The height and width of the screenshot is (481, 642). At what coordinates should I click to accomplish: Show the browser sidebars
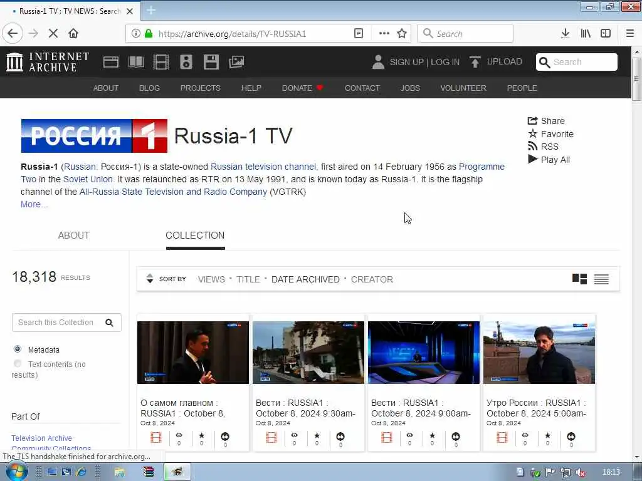tap(606, 34)
